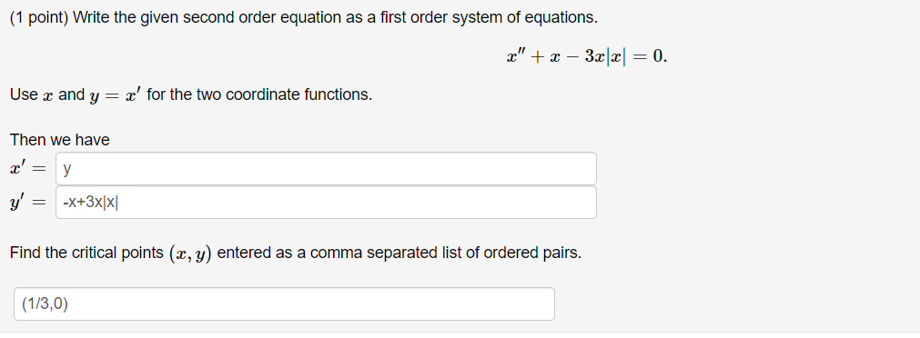Place cursor in "-x+3x|x|" answer text
Image resolution: width=920 pixels, height=338 pixels.
point(94,203)
